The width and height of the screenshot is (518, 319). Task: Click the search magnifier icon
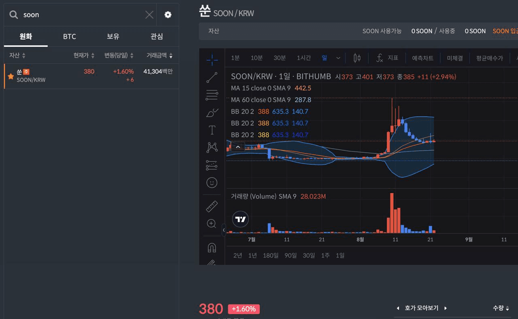click(14, 15)
